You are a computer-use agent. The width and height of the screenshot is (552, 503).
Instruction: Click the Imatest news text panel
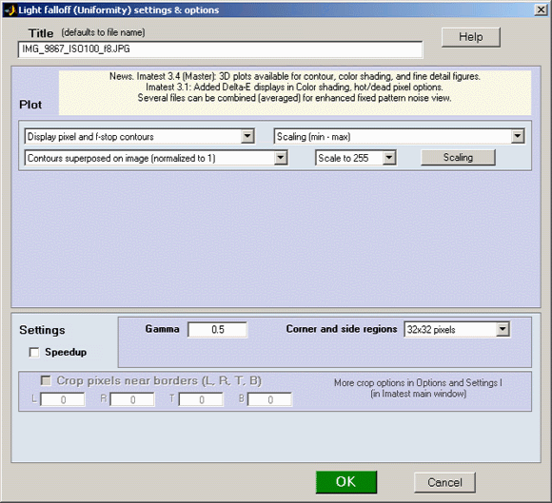pyautogui.click(x=295, y=92)
